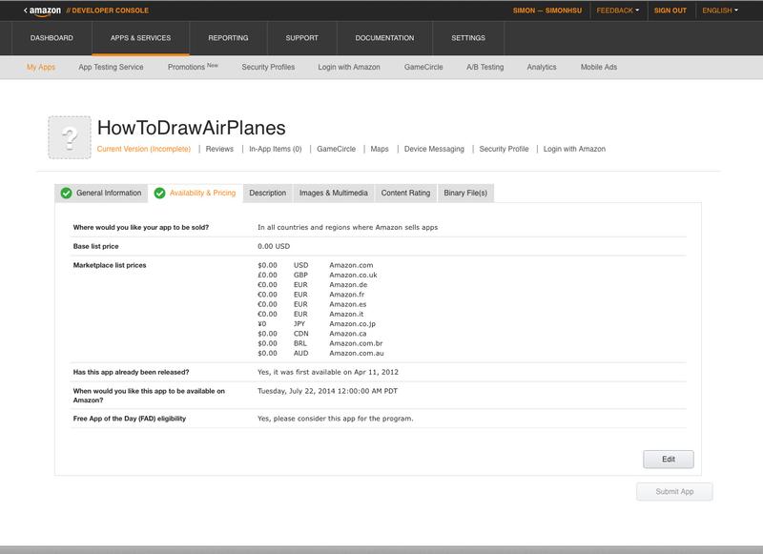The width and height of the screenshot is (763, 554).
Task: Click 'Yes, it was first available on Apr 11, 2012'
Action: tap(328, 372)
